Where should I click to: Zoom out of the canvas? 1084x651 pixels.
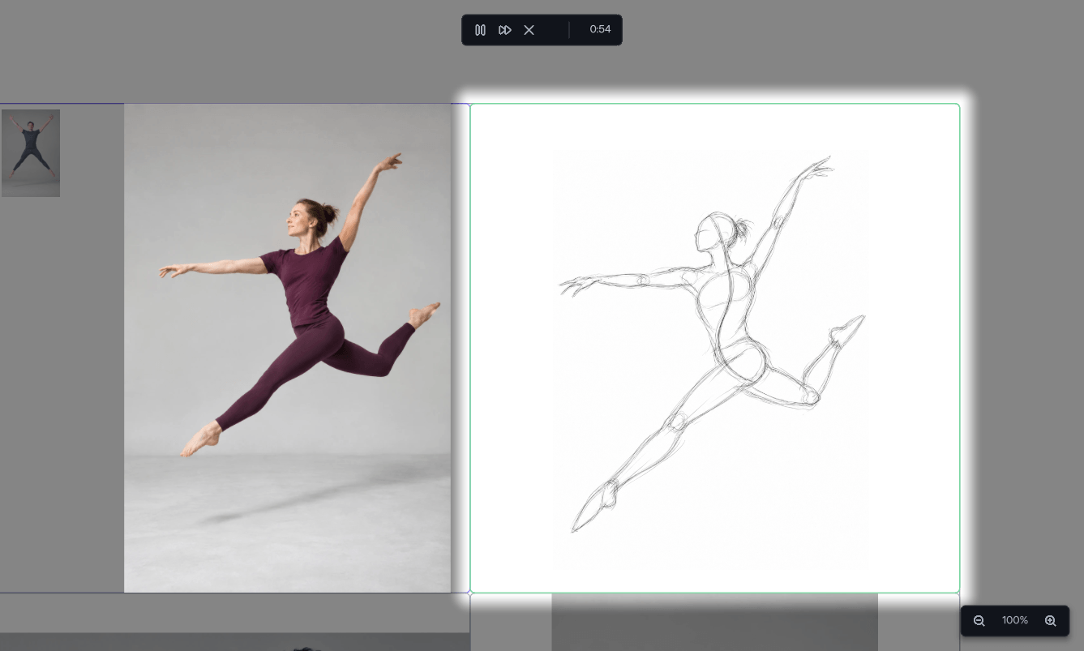[x=979, y=621]
